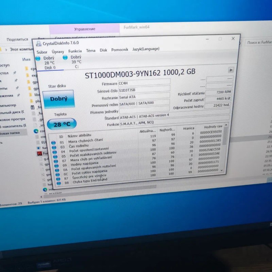
Task: Open the Súbor menu
Action: [42, 52]
